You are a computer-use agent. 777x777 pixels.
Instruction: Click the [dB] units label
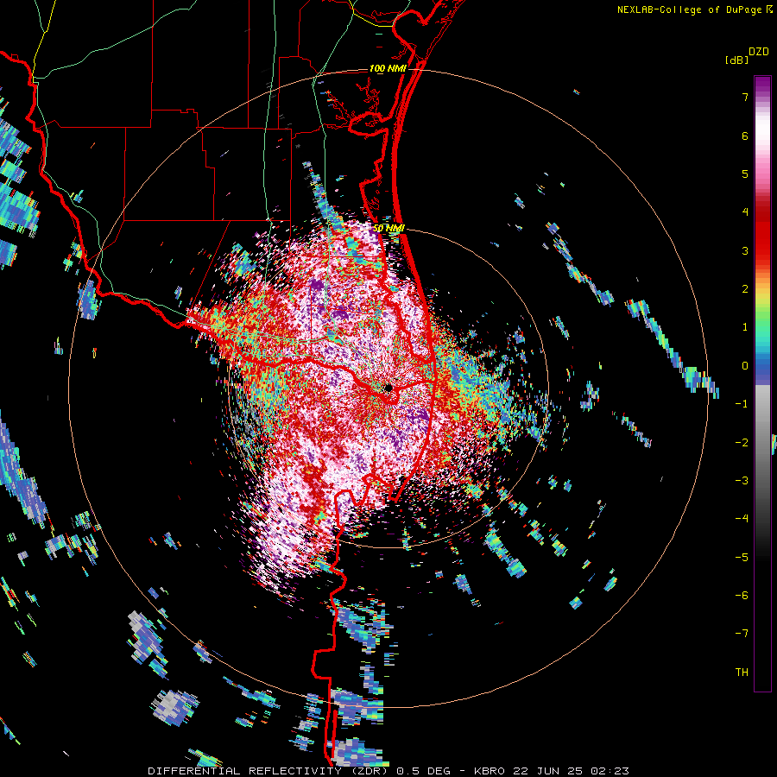[736, 60]
